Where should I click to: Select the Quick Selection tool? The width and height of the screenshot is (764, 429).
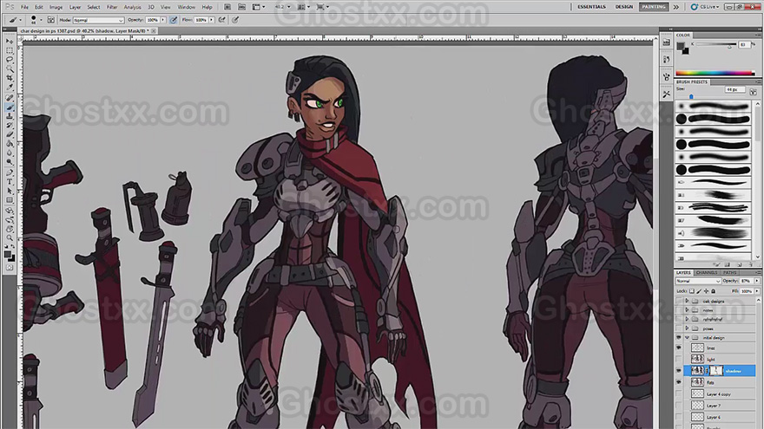10,69
